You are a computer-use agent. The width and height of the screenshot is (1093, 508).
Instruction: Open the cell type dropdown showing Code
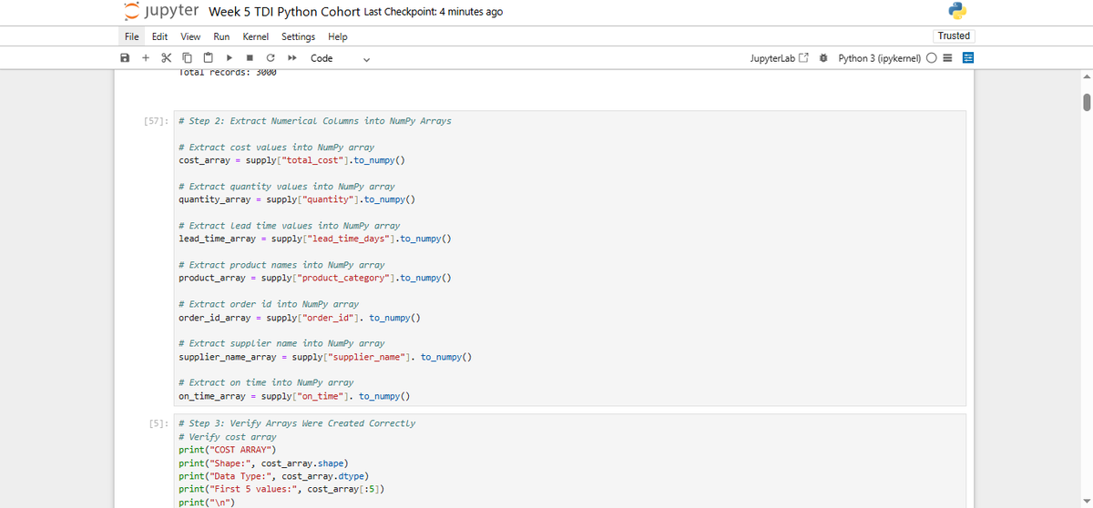point(340,58)
